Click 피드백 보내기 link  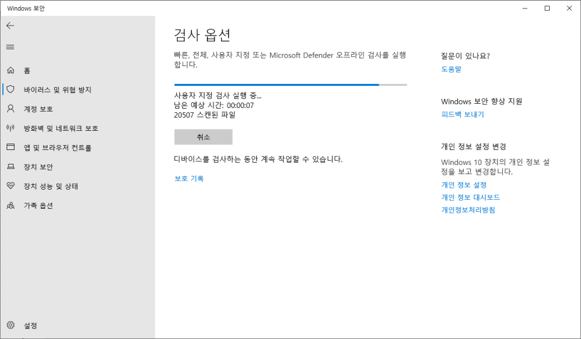coord(463,114)
